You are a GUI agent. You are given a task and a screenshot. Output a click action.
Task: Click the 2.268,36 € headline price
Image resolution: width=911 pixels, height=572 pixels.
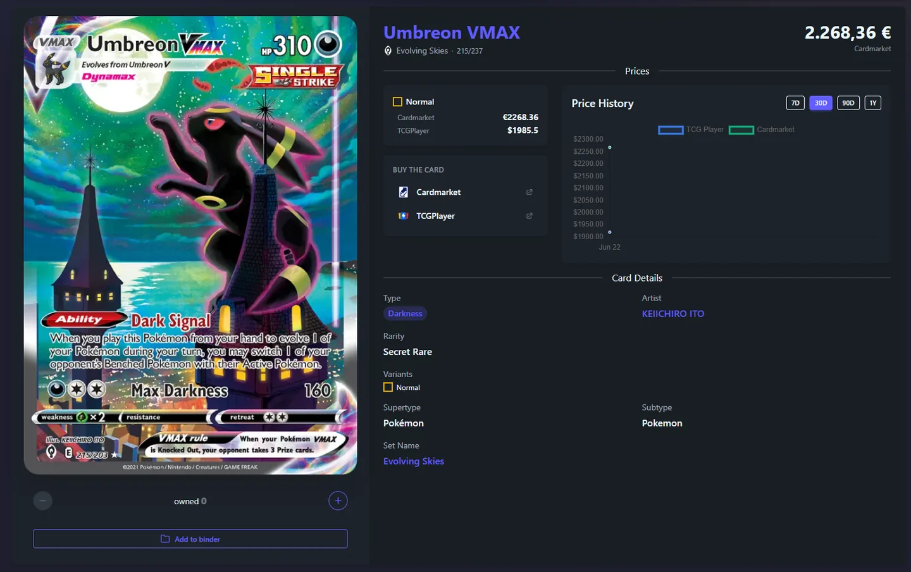[x=848, y=32]
